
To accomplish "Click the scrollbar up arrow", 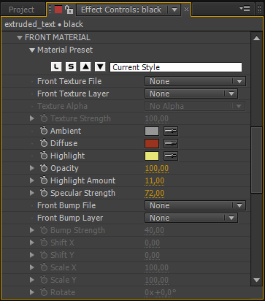I will (x=256, y=38).
